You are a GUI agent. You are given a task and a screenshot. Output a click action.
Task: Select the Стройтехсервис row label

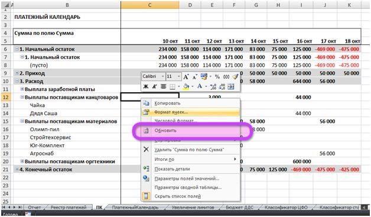click(x=50, y=137)
